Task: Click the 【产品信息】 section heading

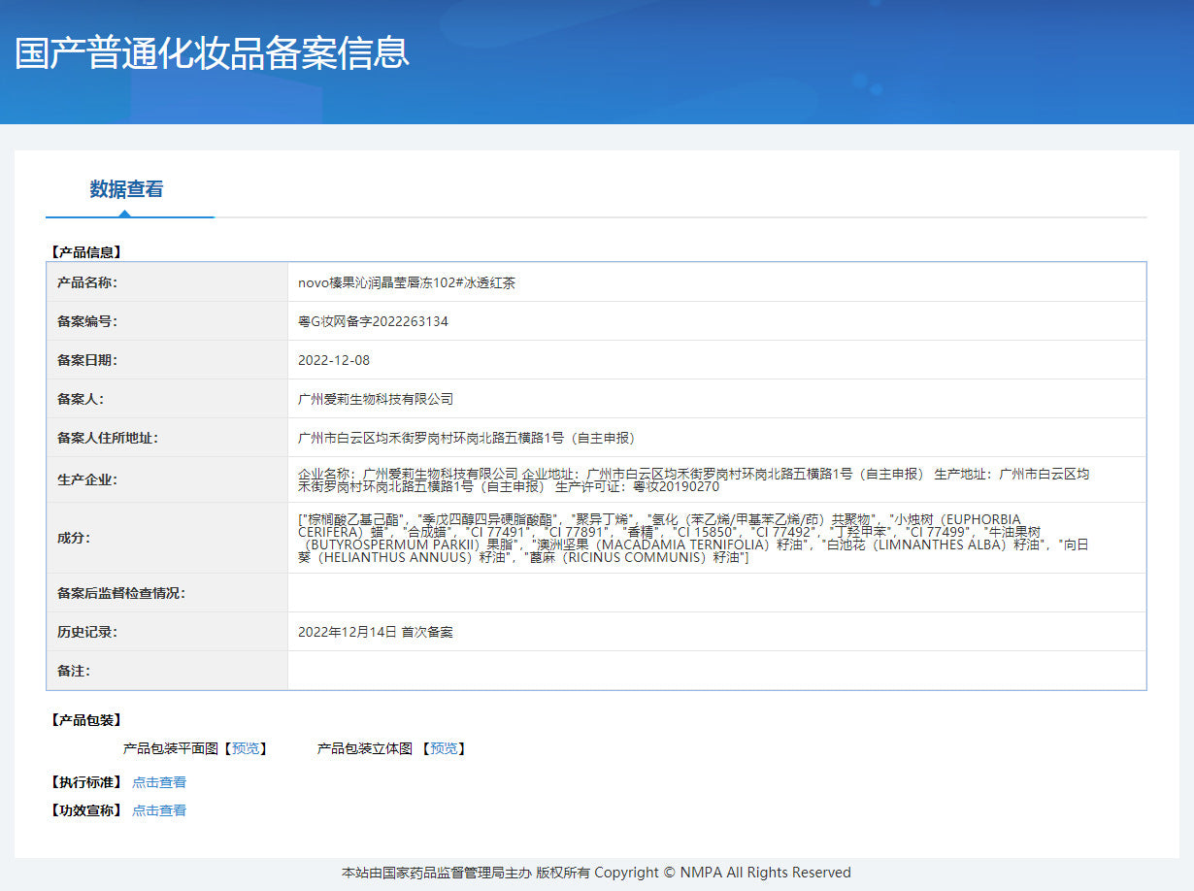Action: coord(85,252)
